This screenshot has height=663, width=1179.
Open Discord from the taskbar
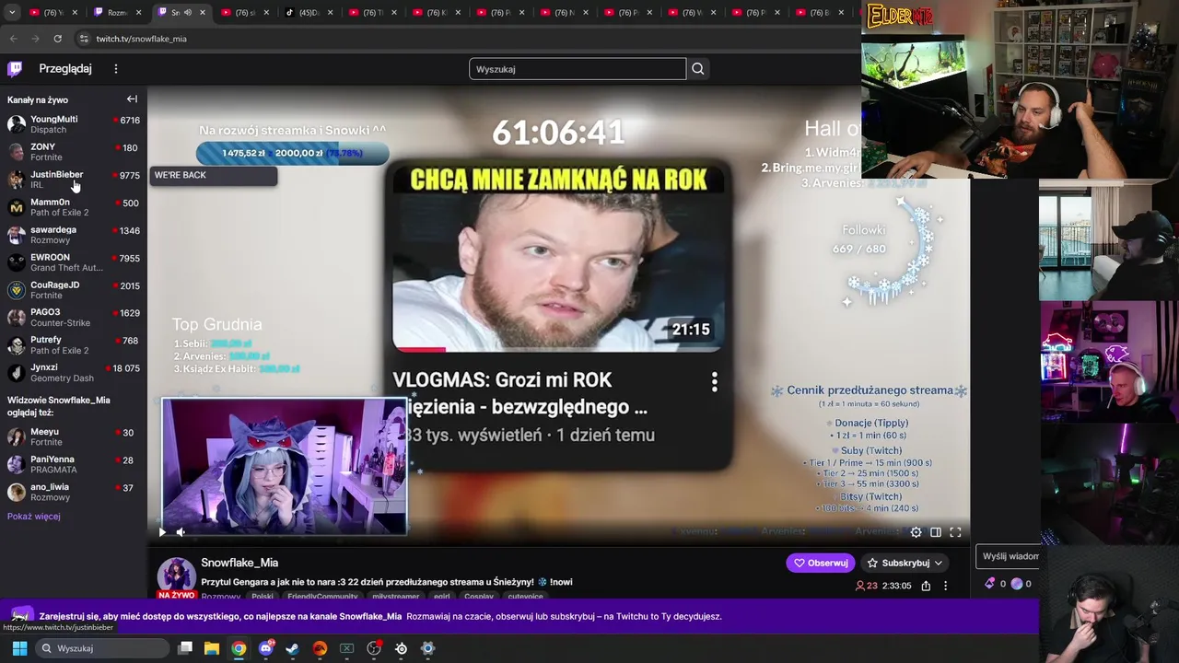[x=266, y=648]
